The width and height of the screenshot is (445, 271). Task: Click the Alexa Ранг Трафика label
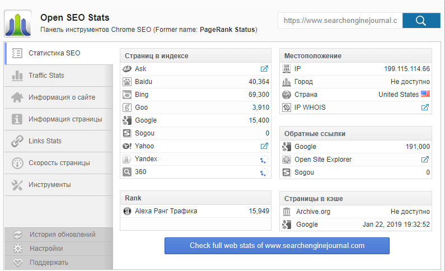click(x=166, y=211)
